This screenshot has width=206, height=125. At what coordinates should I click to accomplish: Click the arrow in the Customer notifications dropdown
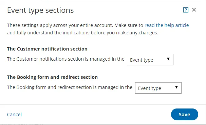(168, 59)
